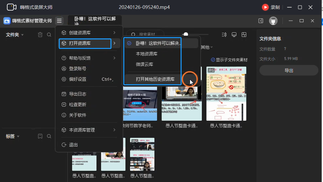Click the 20240126-095240.mp4 title
The width and height of the screenshot is (323, 182).
[x=144, y=7]
